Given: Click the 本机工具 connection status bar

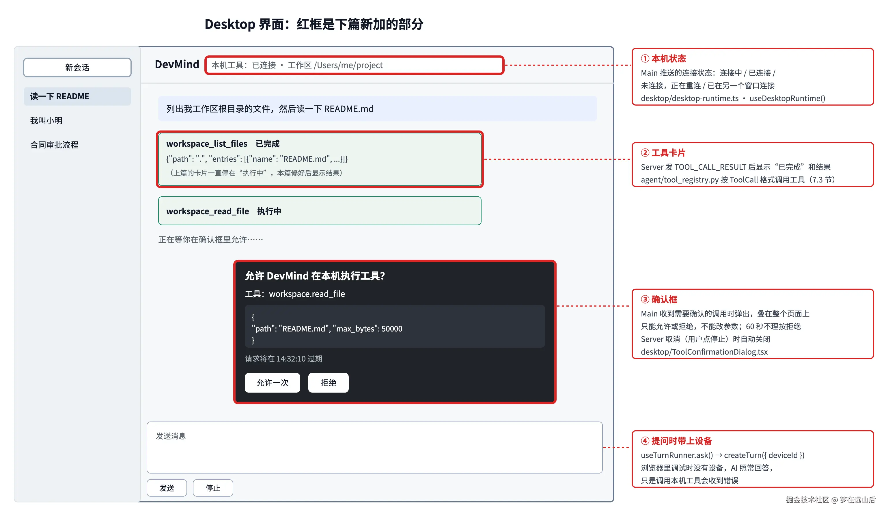Looking at the screenshot, I should (354, 65).
